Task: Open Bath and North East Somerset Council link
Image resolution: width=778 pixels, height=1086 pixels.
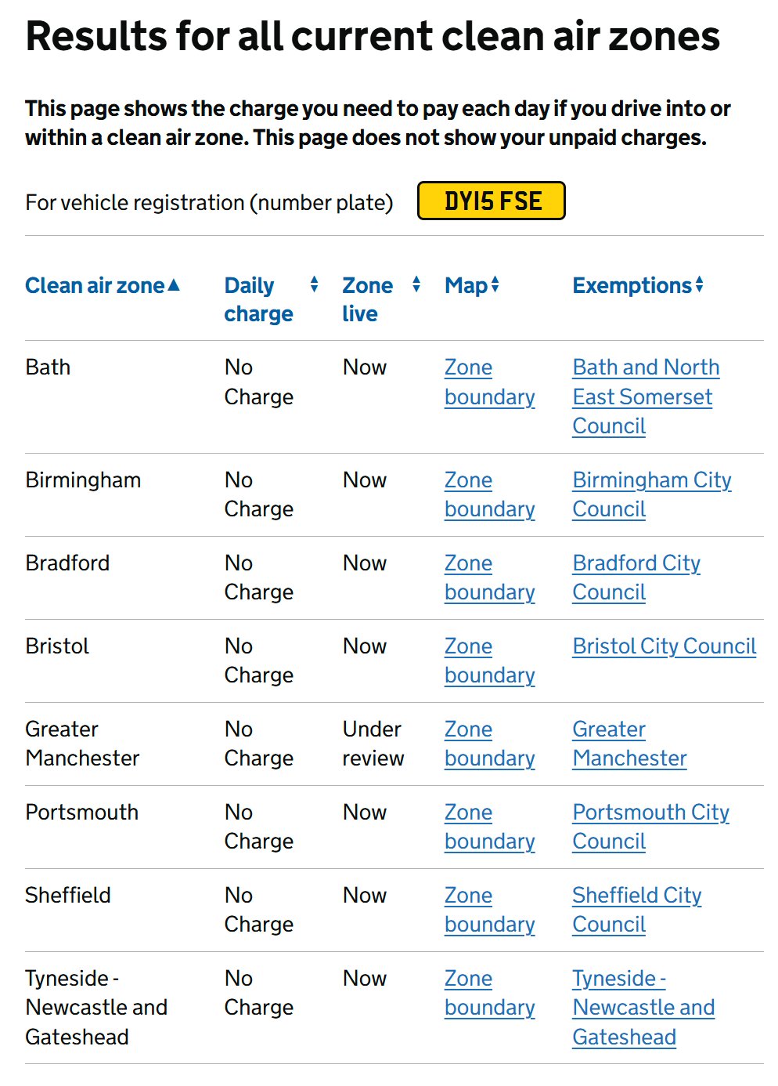Action: [x=645, y=396]
